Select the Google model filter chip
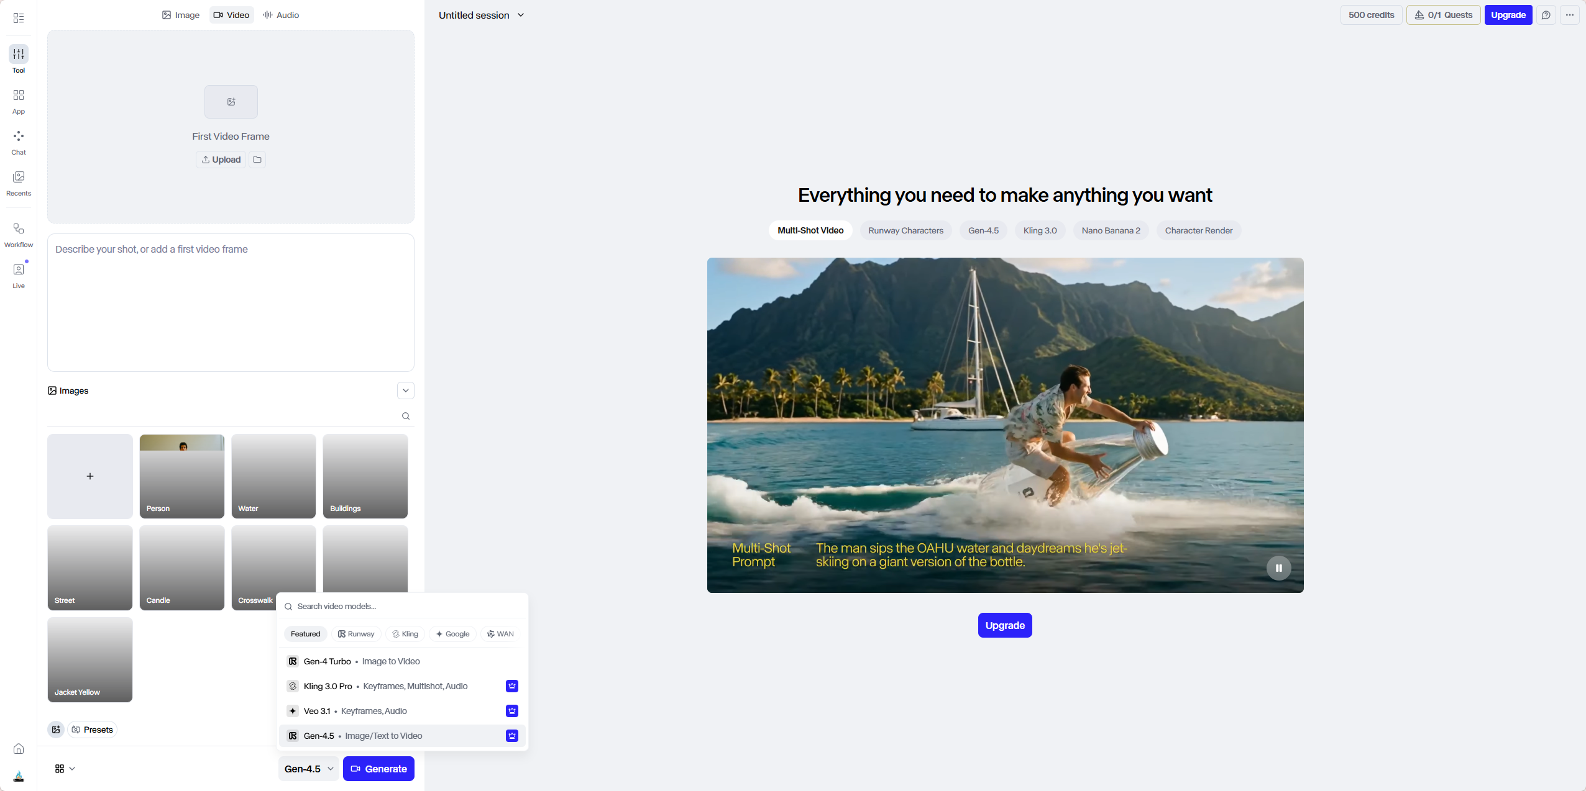 coord(452,634)
